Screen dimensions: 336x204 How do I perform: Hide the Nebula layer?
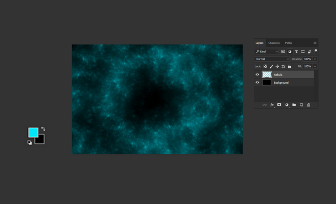coord(257,75)
